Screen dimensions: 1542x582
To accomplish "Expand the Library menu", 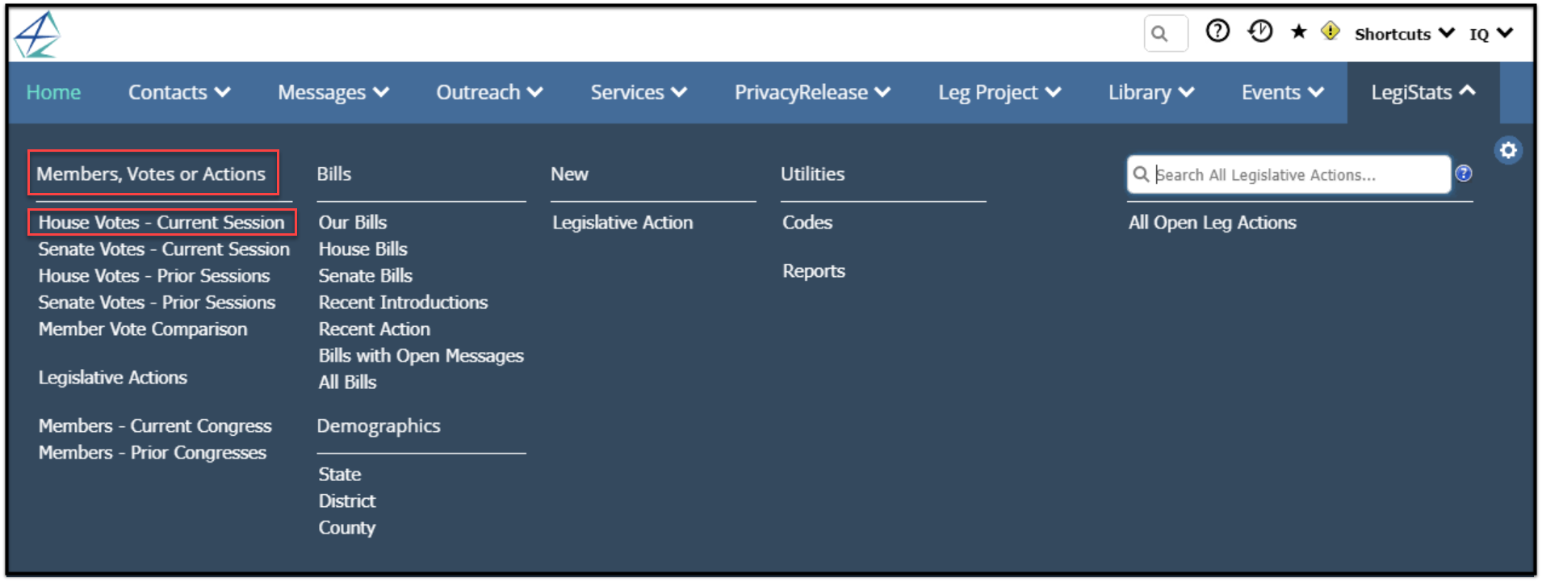I will point(1151,93).
